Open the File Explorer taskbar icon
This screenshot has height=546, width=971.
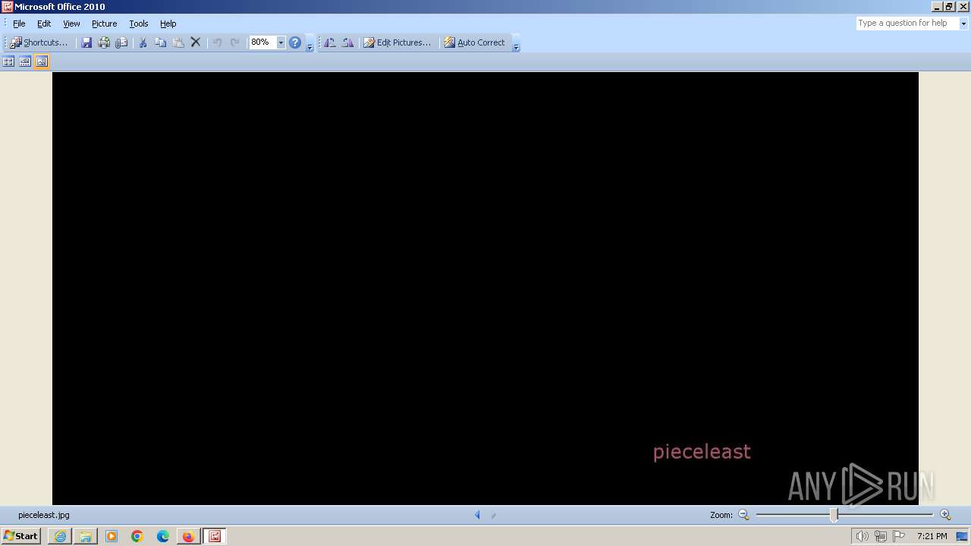click(86, 536)
